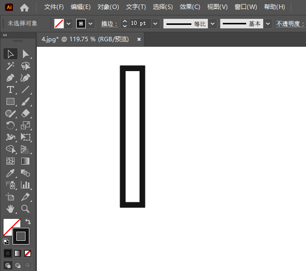The height and width of the screenshot is (271, 306).
Task: Select the Rotate tool
Action: [10, 125]
